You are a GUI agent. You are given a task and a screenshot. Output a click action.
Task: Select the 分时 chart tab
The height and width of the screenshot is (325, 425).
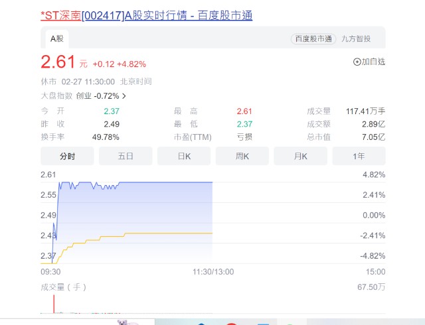pyautogui.click(x=67, y=156)
